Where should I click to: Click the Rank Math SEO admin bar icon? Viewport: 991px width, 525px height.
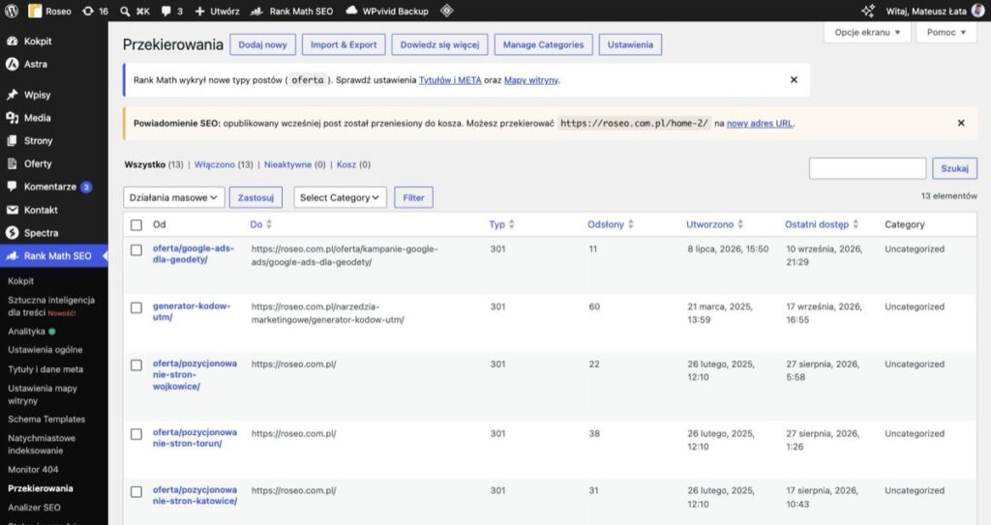[x=256, y=11]
